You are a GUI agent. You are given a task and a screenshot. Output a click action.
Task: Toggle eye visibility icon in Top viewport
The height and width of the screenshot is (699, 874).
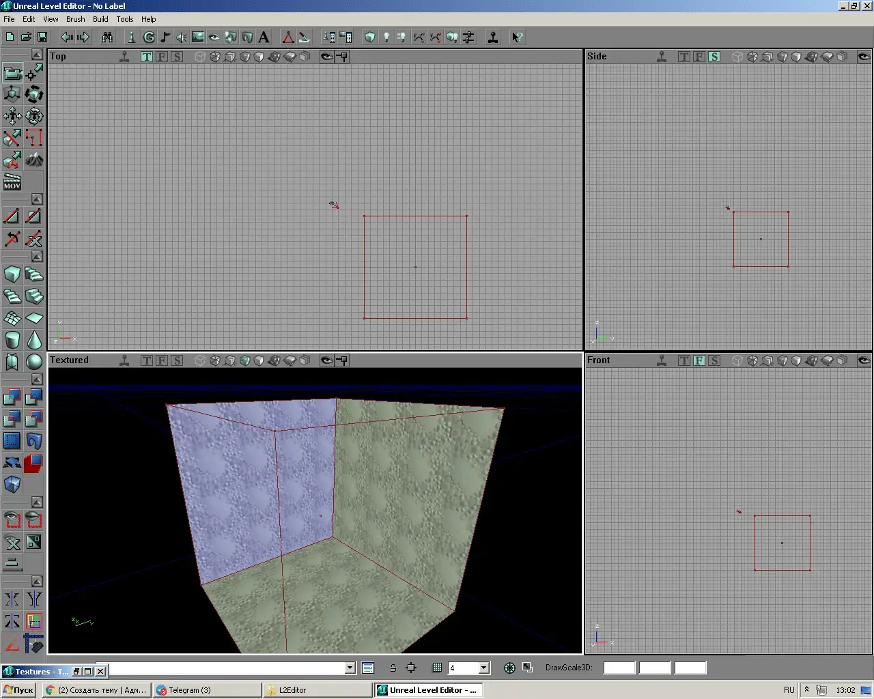tap(327, 57)
